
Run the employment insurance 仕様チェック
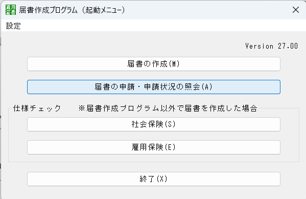click(x=154, y=147)
